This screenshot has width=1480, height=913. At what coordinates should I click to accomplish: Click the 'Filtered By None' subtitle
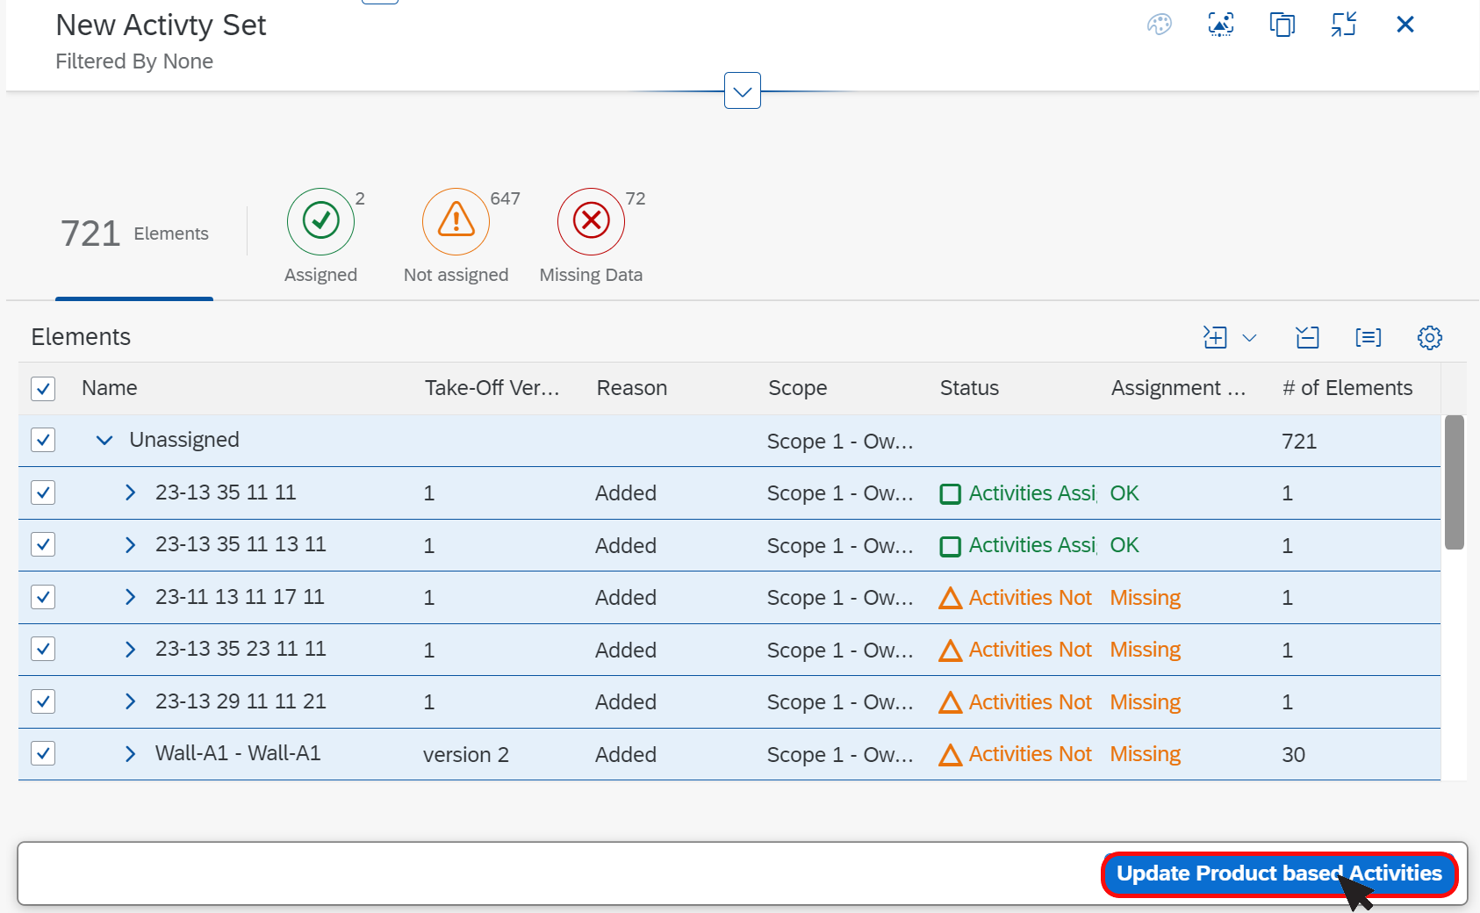click(x=134, y=61)
